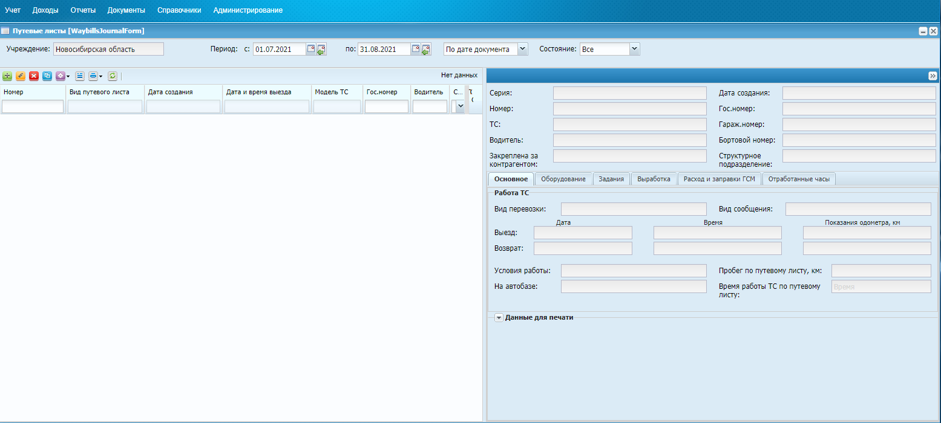Viewport: 941px width, 423px height.
Task: Open the Справочники menu
Action: [179, 10]
